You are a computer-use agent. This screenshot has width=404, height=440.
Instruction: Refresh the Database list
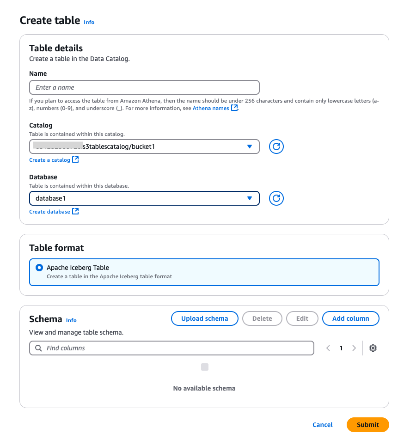pos(276,198)
